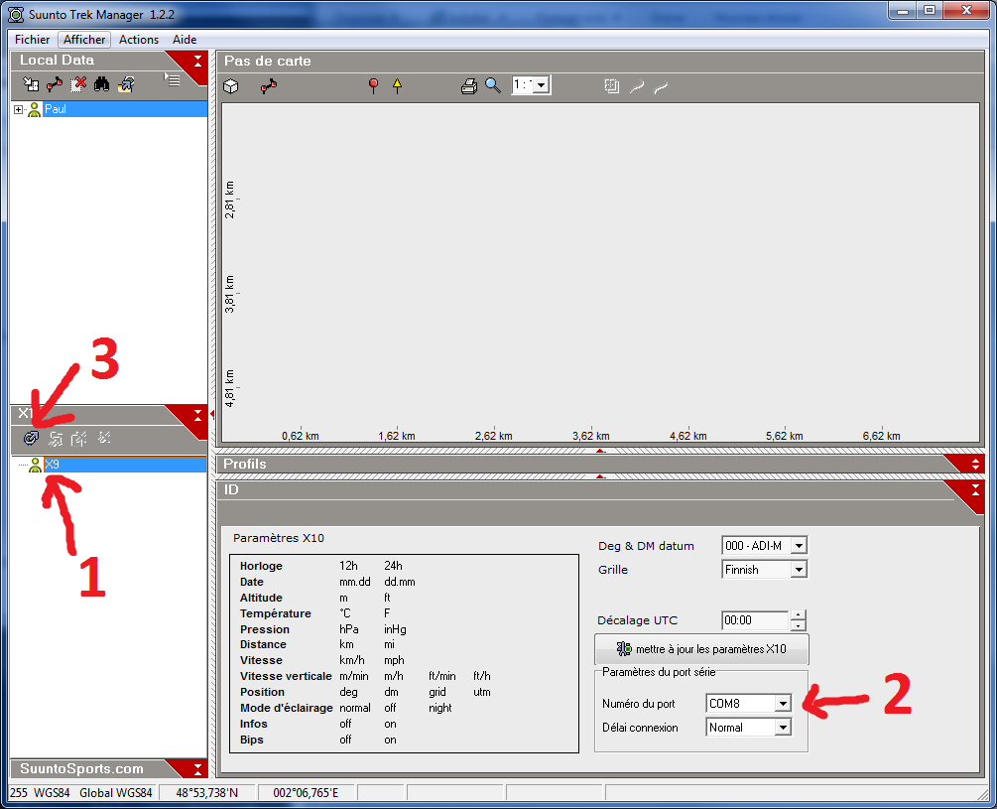Click the yellow triangle waypoint icon

[397, 86]
